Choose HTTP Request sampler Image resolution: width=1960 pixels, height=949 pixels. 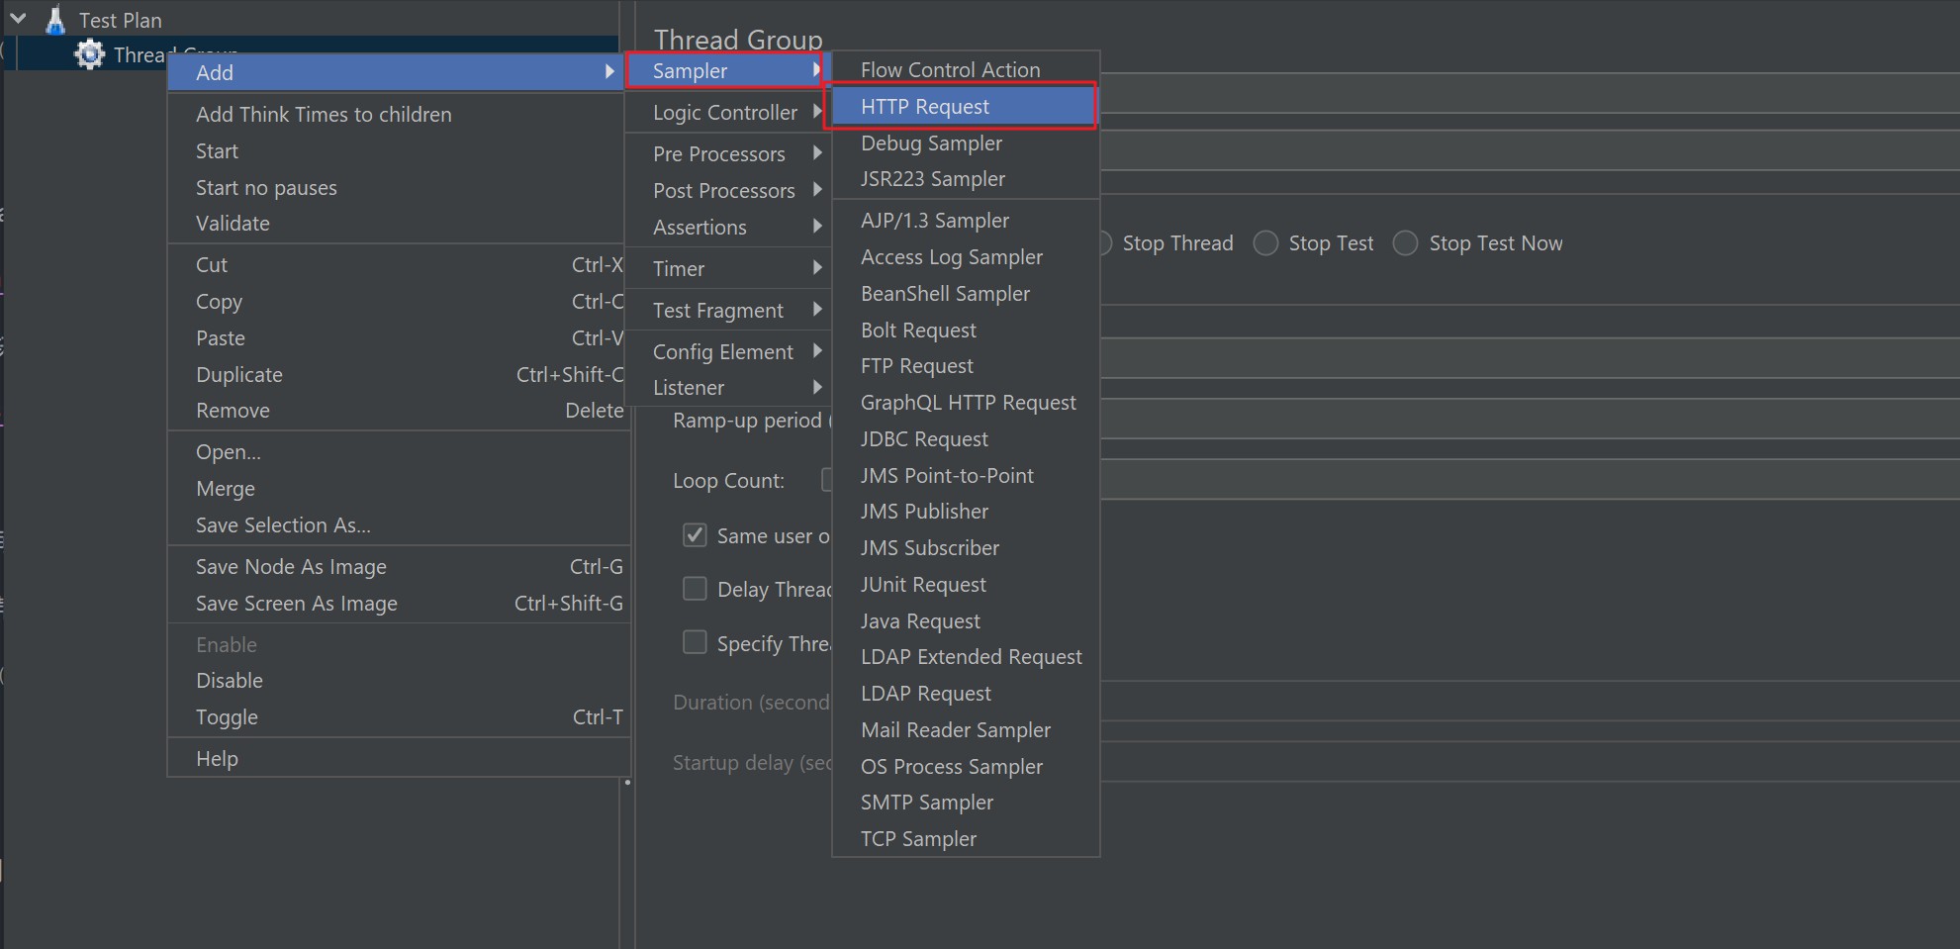pyautogui.click(x=964, y=106)
